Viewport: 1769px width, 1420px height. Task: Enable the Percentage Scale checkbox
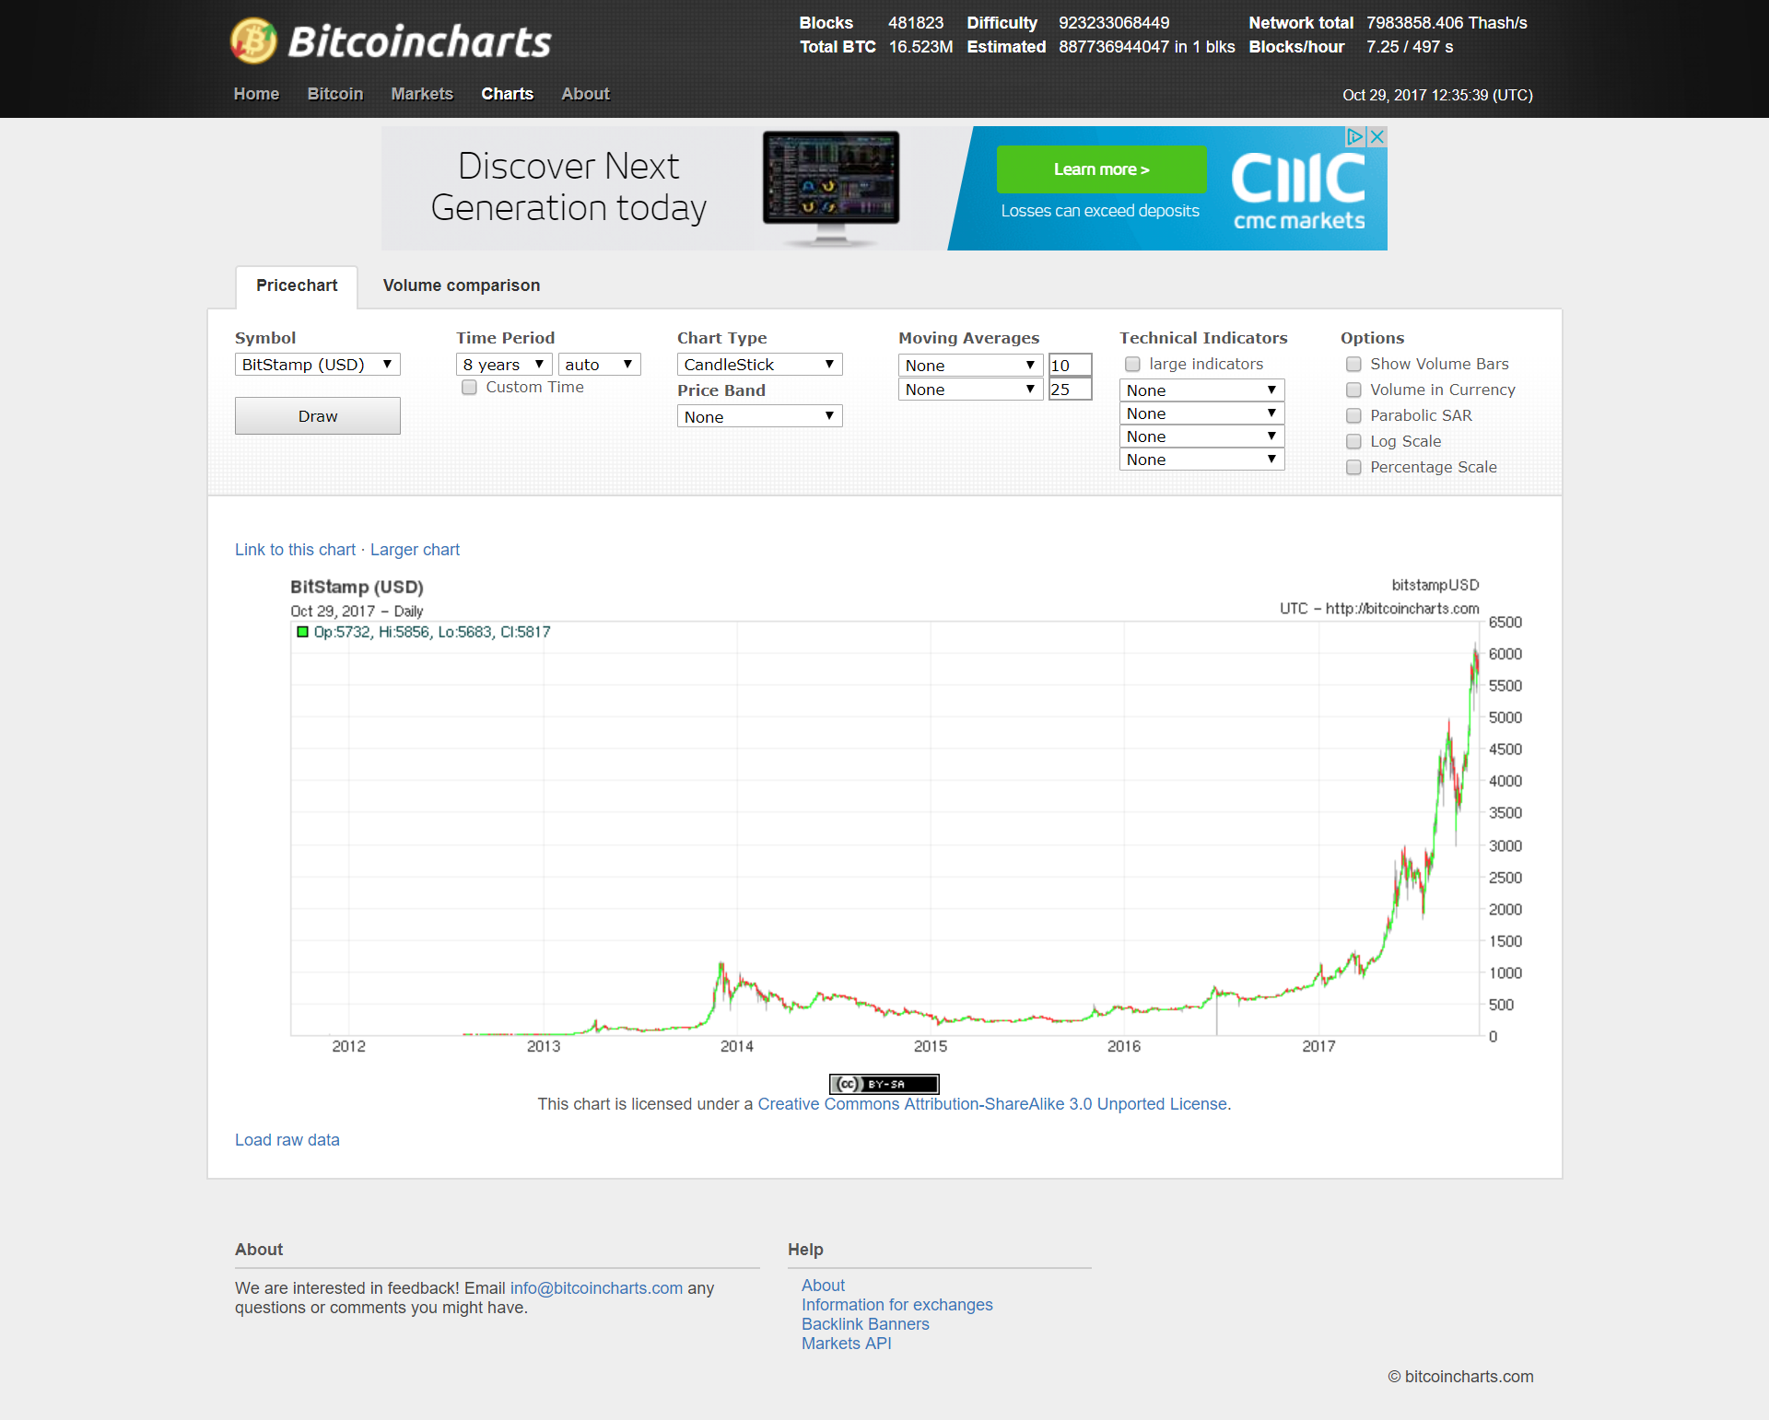click(1353, 467)
